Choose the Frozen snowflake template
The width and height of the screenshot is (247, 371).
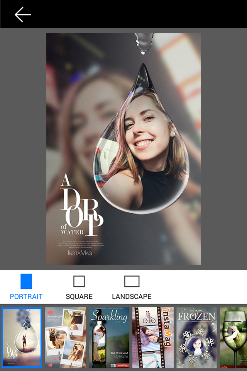[x=197, y=338]
